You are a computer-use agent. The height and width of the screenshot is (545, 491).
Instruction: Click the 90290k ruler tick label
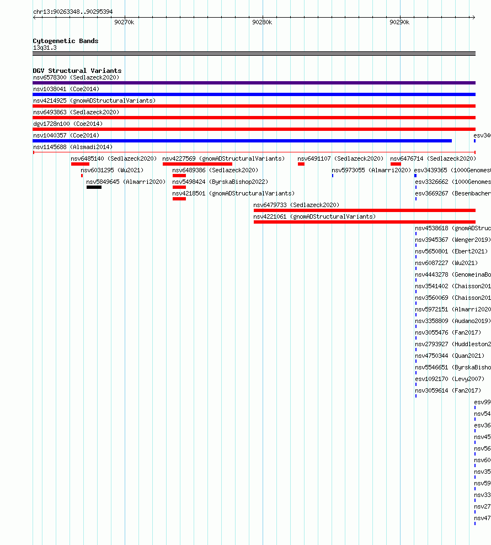(x=399, y=22)
